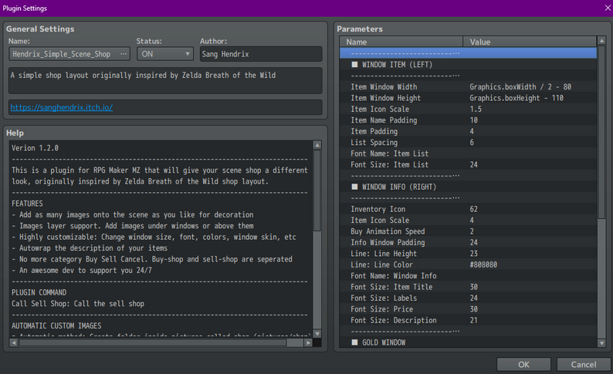Select the Info Window Padding parameter
Image resolution: width=613 pixels, height=374 pixels.
click(468, 242)
